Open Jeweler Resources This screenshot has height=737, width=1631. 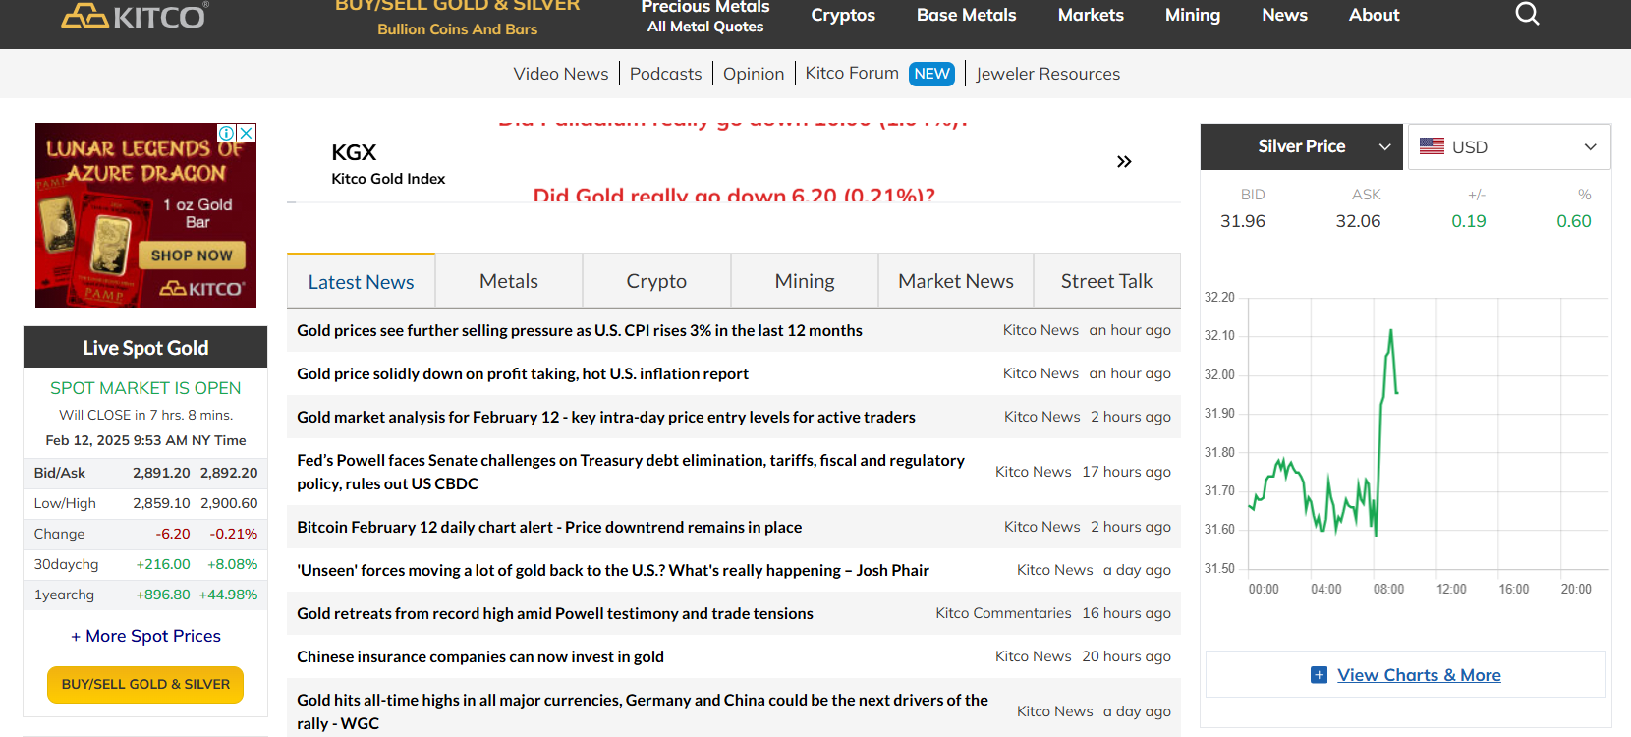pos(1047,74)
